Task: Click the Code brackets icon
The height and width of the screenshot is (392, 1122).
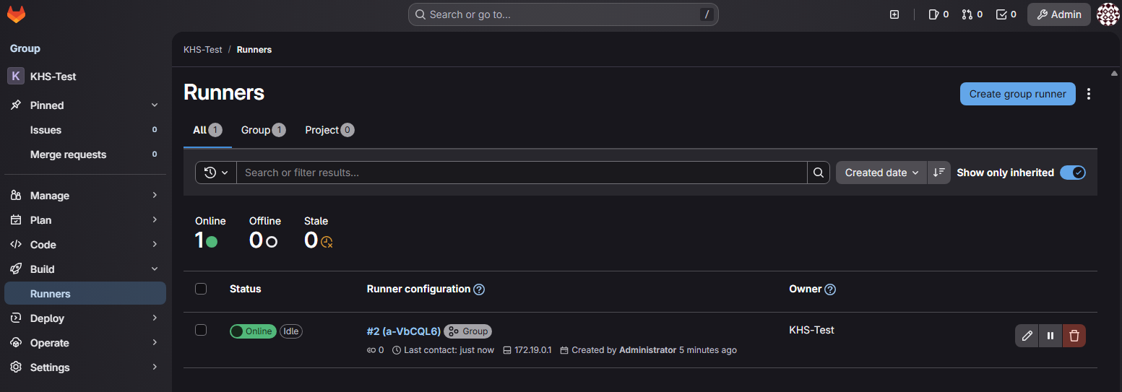Action: pyautogui.click(x=16, y=245)
